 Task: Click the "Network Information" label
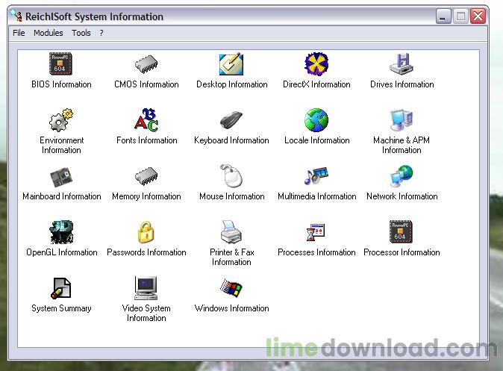click(x=402, y=196)
